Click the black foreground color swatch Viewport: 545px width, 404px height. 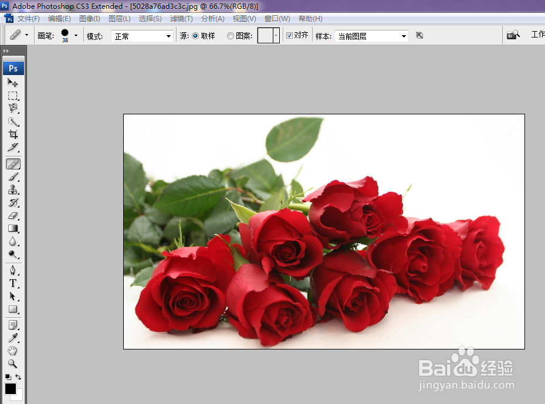pyautogui.click(x=10, y=389)
